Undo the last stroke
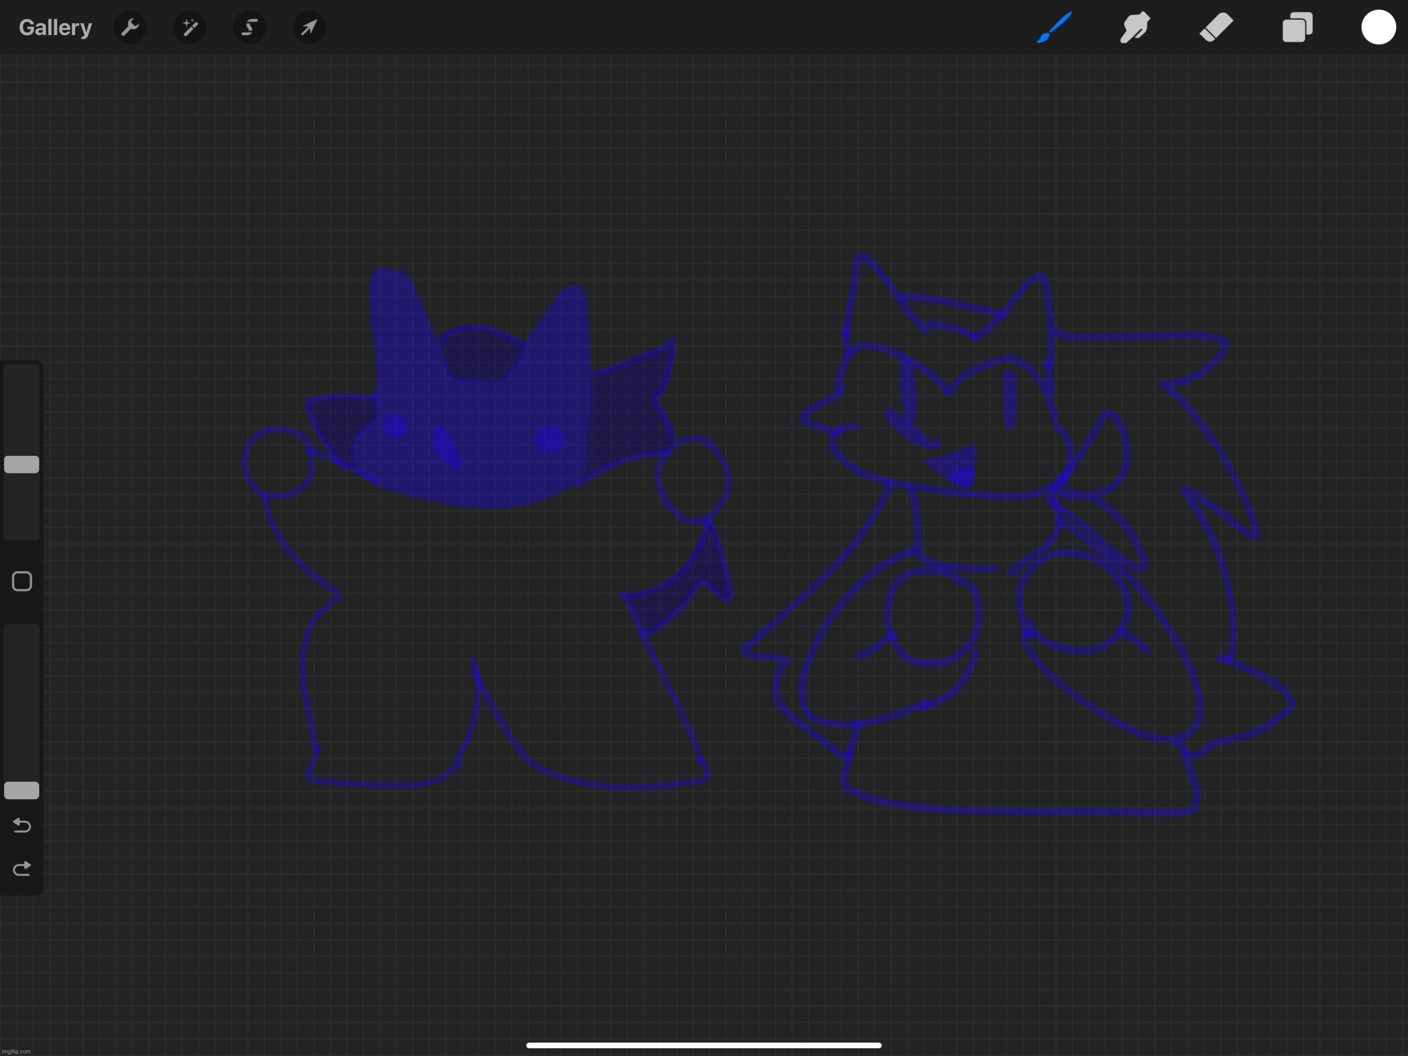Image resolution: width=1408 pixels, height=1056 pixels. 22,826
